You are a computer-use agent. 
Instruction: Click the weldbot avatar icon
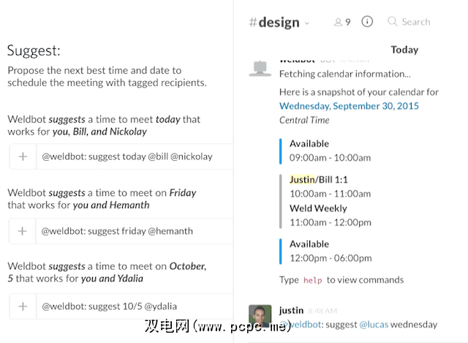tap(259, 67)
